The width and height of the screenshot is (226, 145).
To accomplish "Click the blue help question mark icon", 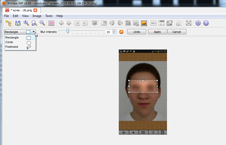I will 206,23.
